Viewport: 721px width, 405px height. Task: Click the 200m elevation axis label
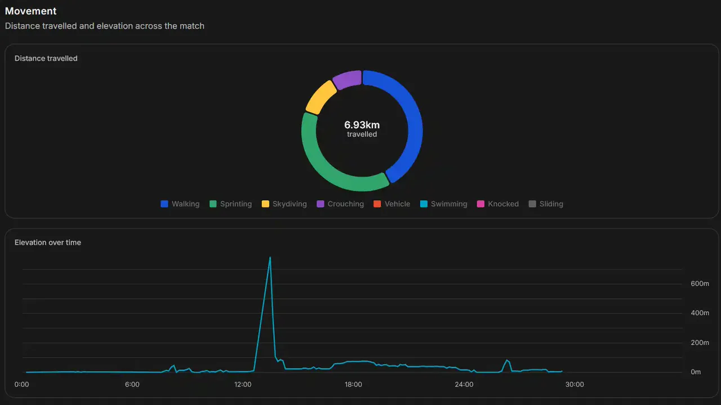700,343
